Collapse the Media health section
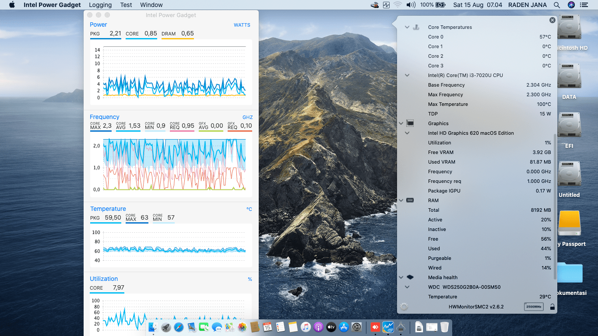 click(401, 277)
